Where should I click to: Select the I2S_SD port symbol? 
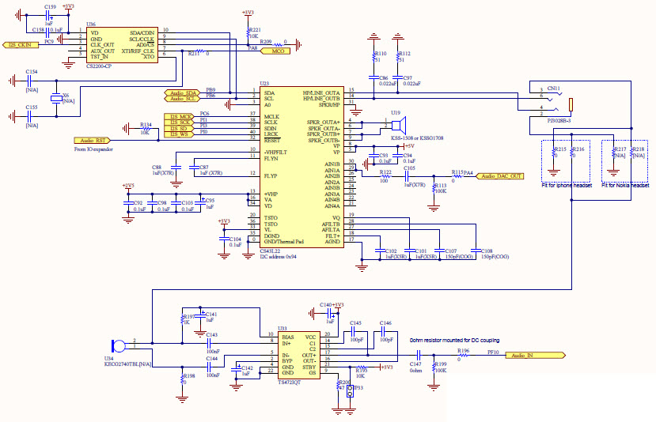179,128
